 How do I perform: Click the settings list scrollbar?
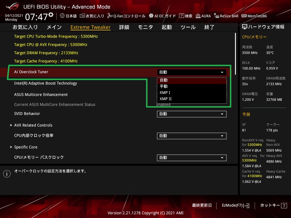pos(235,54)
